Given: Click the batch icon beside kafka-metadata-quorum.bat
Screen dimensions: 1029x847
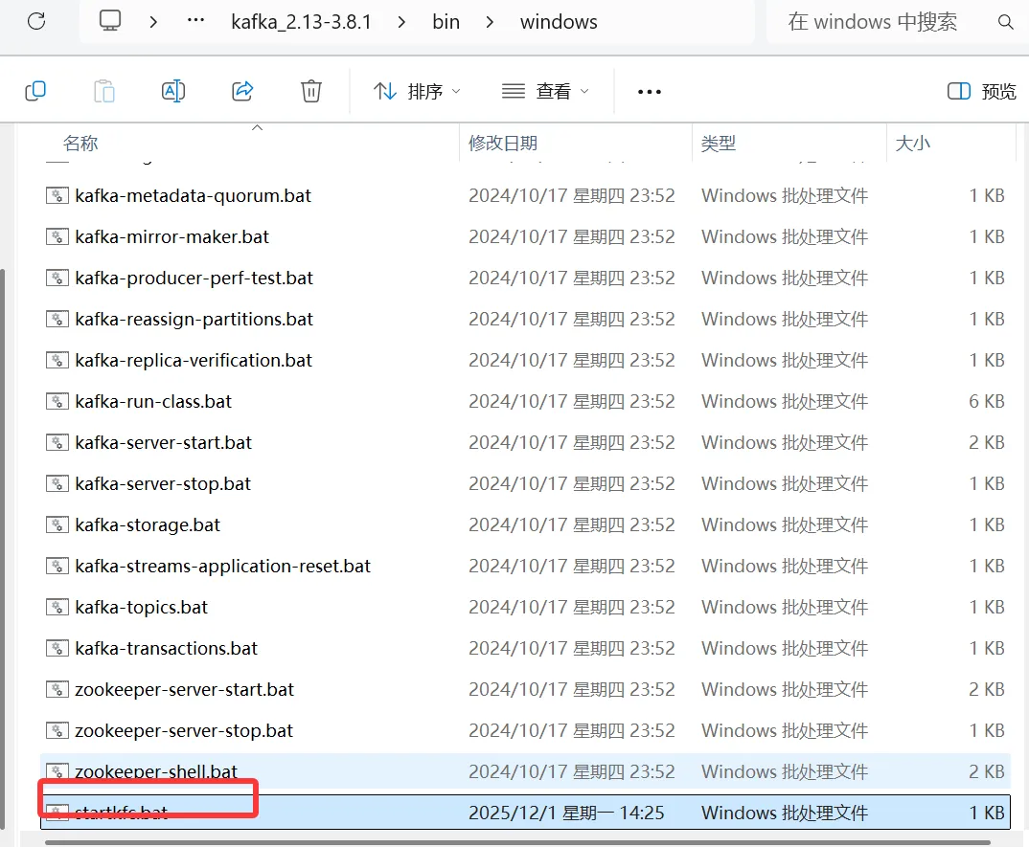Looking at the screenshot, I should click(57, 195).
